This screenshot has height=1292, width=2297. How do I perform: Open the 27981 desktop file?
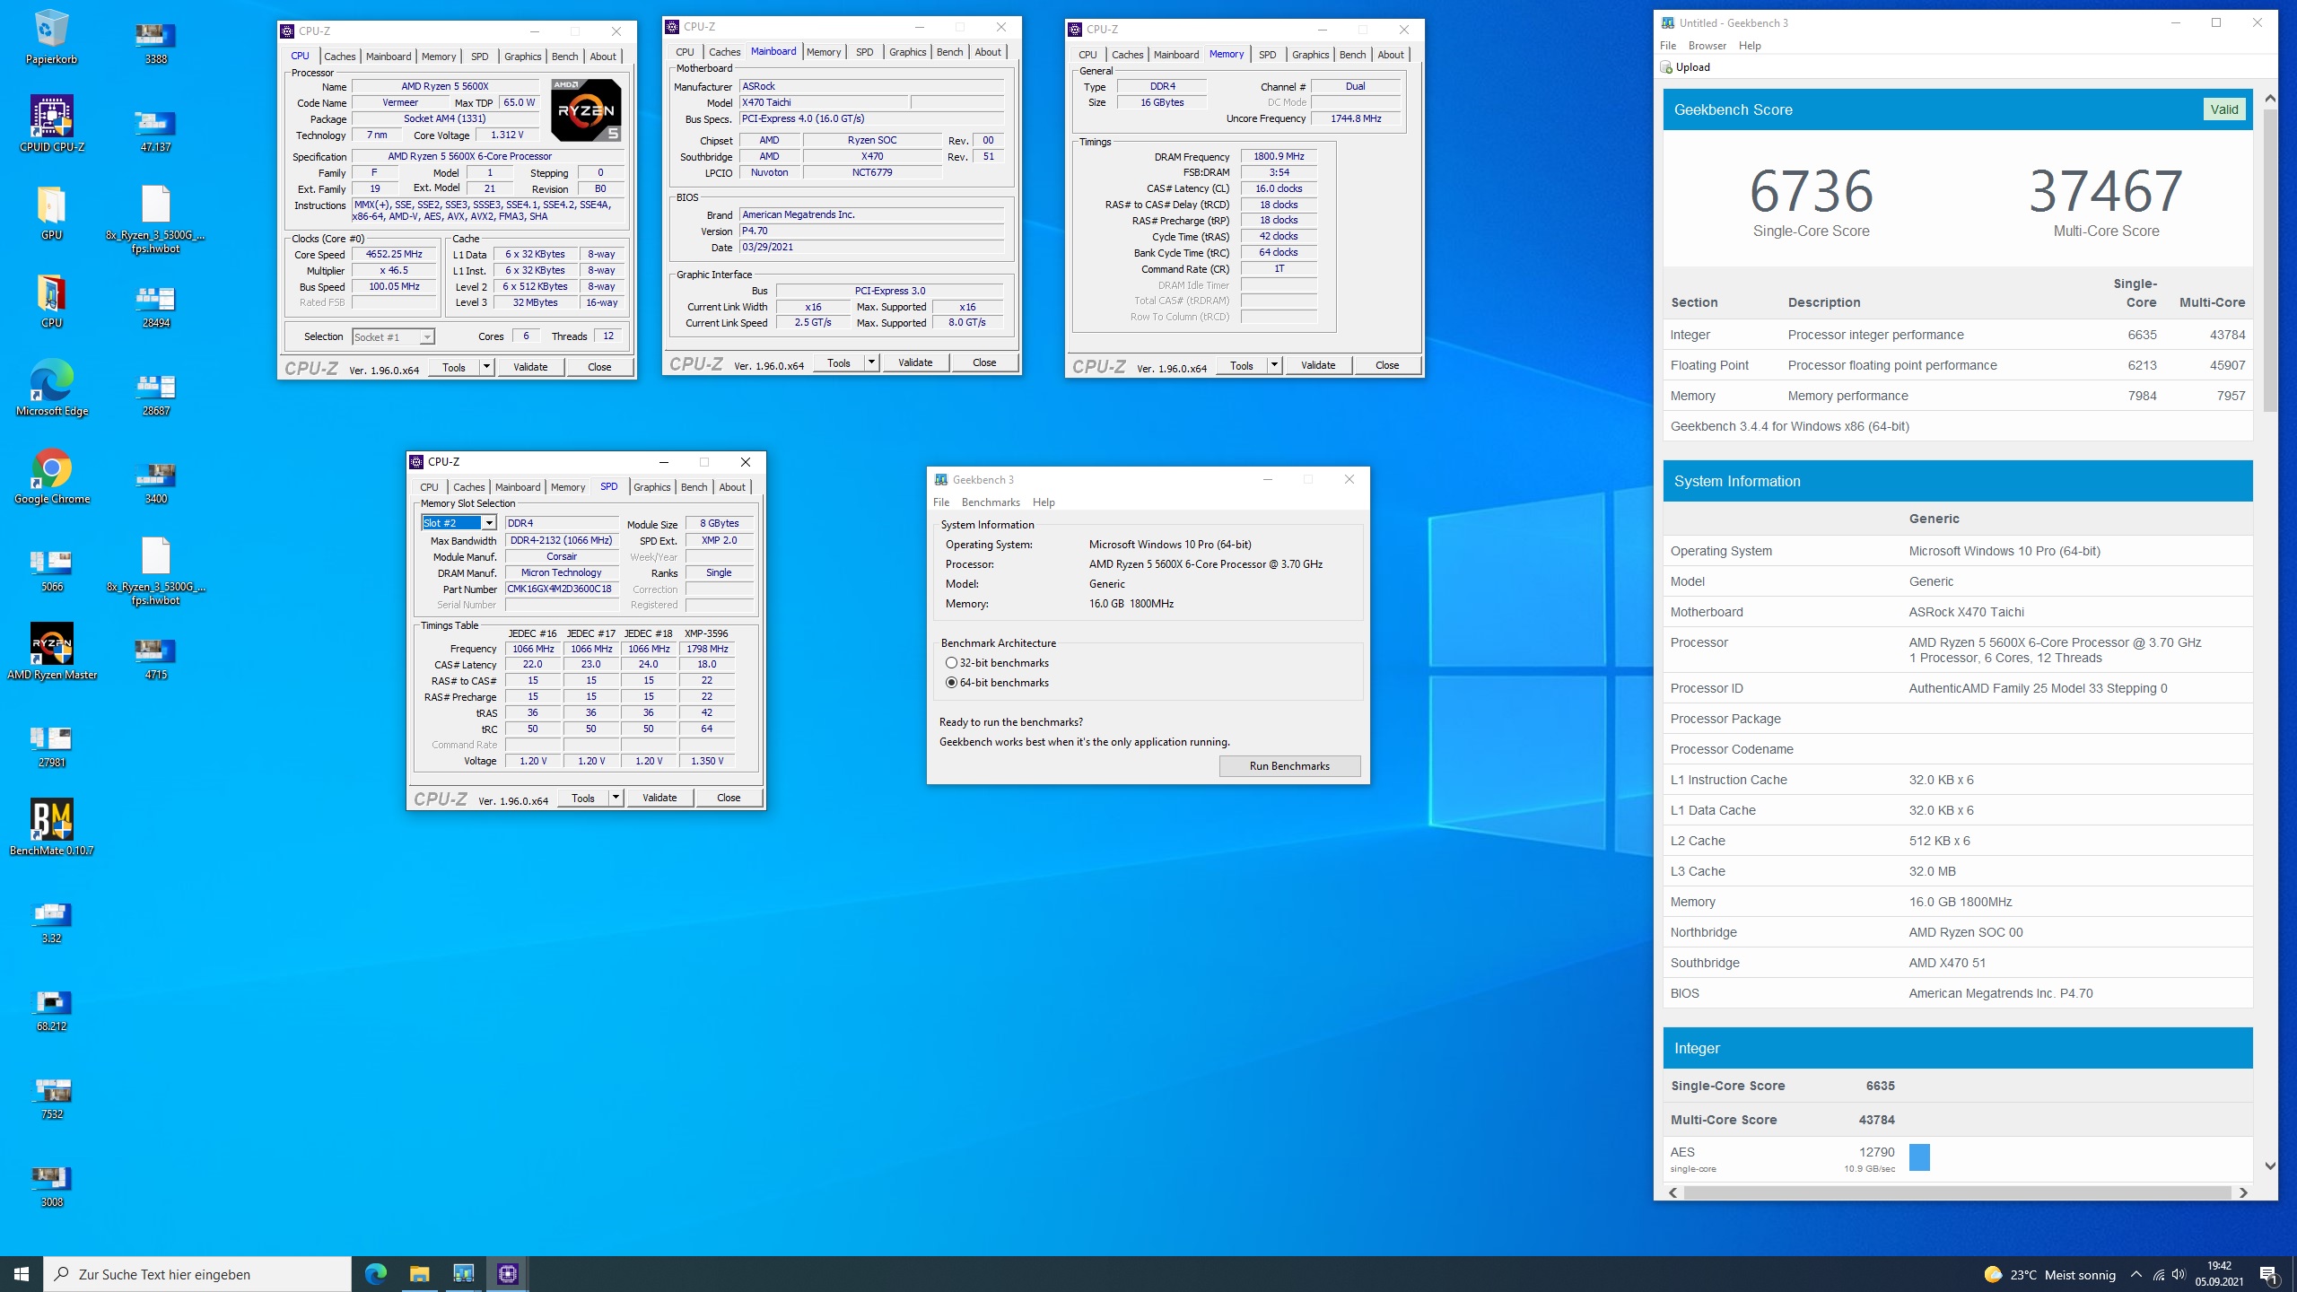(51, 746)
